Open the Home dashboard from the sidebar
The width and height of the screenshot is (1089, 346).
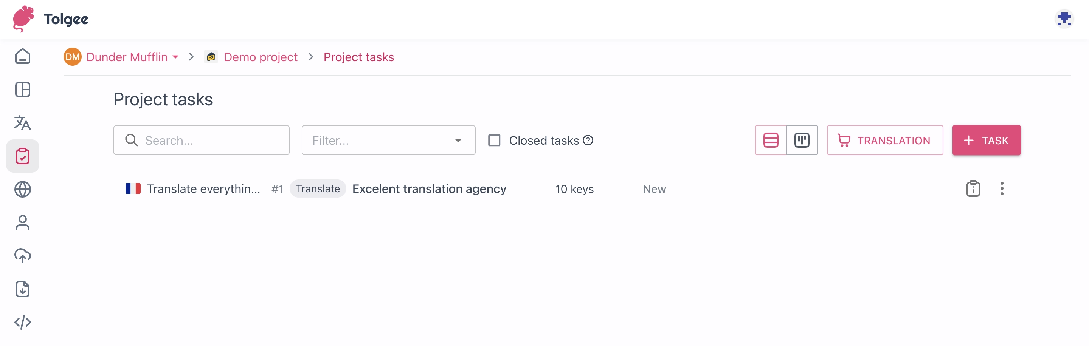click(22, 56)
